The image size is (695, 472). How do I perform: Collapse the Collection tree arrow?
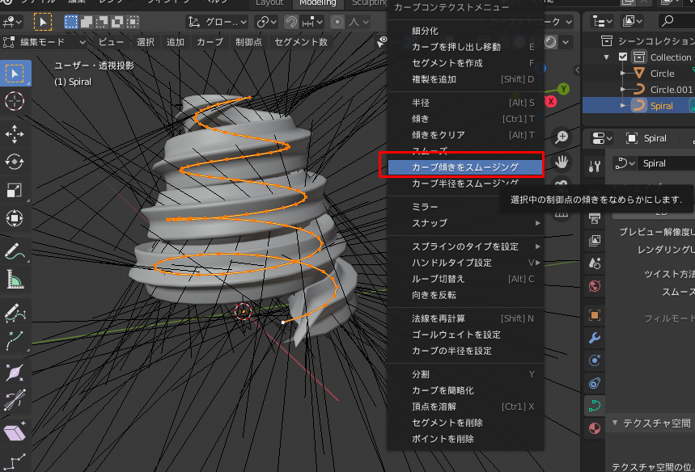(606, 57)
